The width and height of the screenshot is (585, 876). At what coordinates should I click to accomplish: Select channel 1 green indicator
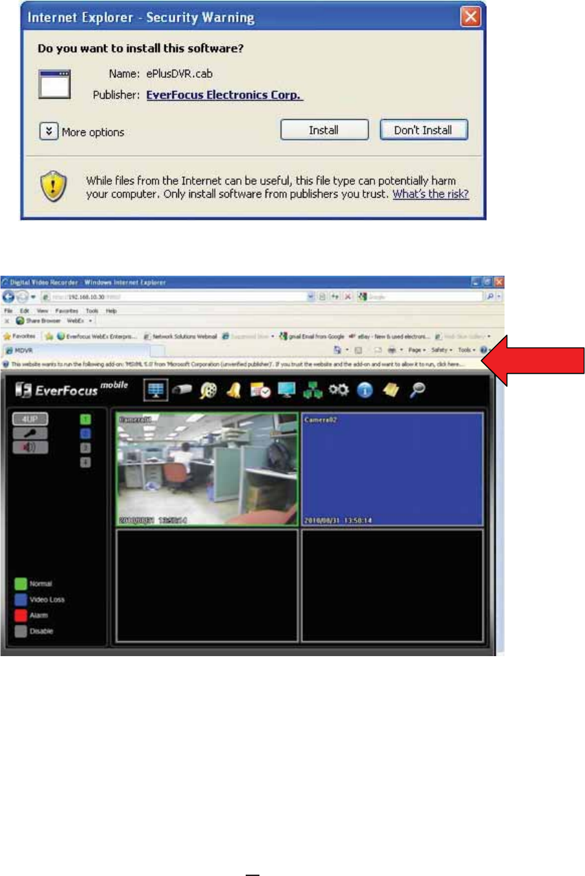(x=85, y=419)
